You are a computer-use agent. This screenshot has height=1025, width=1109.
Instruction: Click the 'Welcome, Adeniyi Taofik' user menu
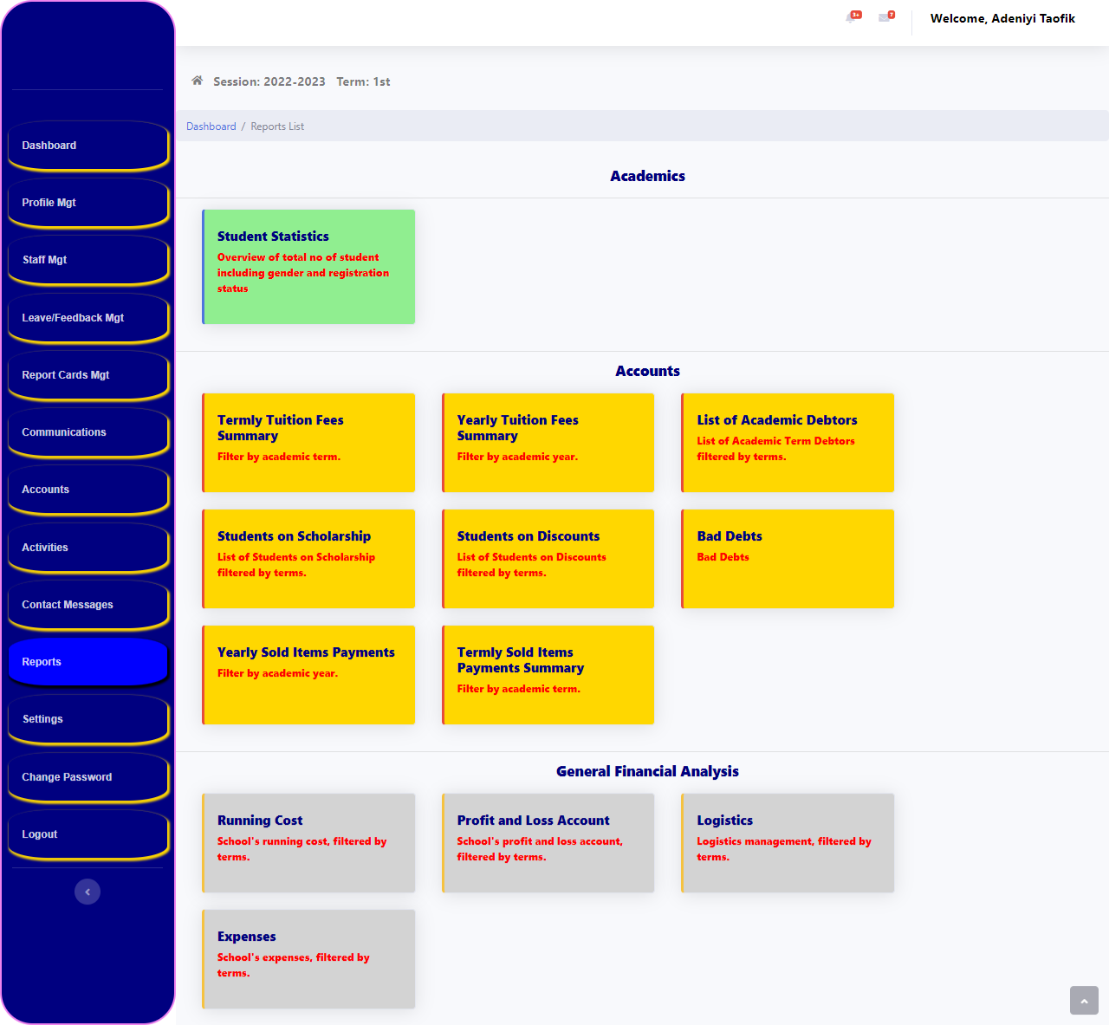(1002, 18)
